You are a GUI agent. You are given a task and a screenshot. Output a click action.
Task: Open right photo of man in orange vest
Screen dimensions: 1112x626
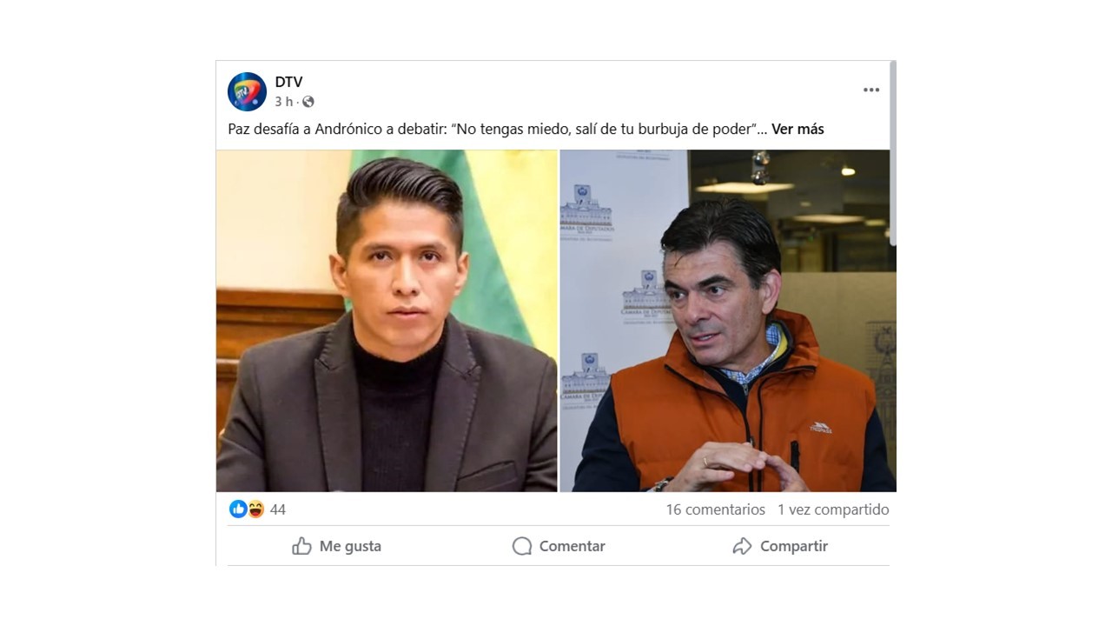pyautogui.click(x=727, y=321)
